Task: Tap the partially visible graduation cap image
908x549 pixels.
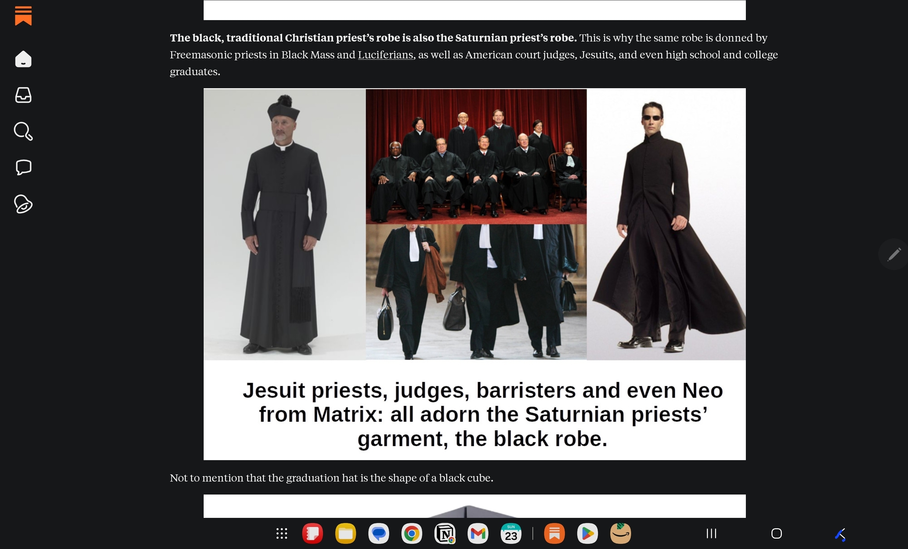Action: tap(475, 506)
